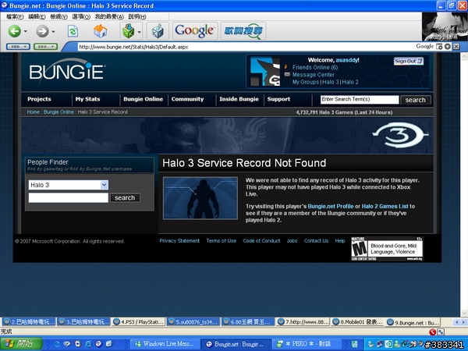
Task: Open Forward button history dropdown arrow
Action: (53, 31)
